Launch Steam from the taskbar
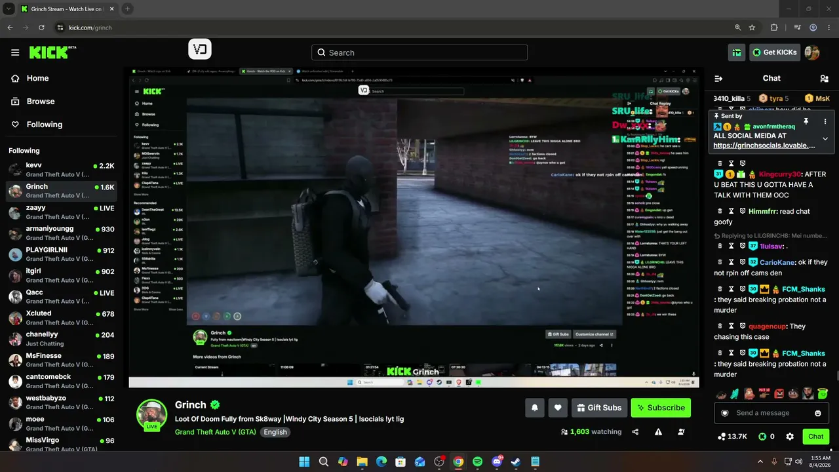Image resolution: width=839 pixels, height=472 pixels. 516,462
